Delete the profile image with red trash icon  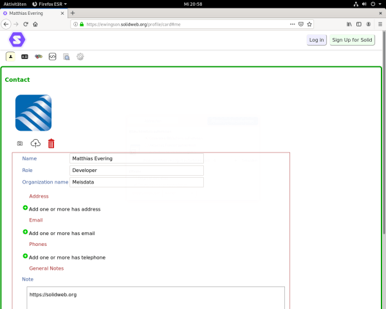(51, 144)
